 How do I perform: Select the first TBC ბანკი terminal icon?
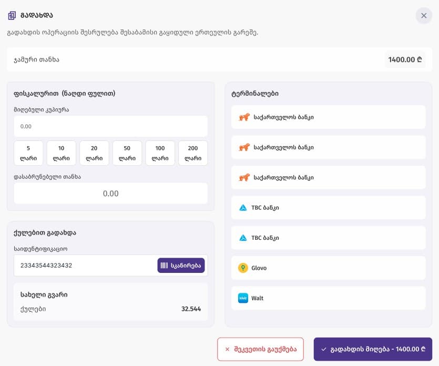[x=242, y=207]
